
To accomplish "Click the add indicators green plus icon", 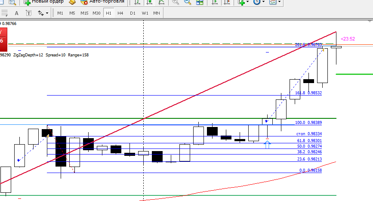I will pyautogui.click(x=241, y=3).
